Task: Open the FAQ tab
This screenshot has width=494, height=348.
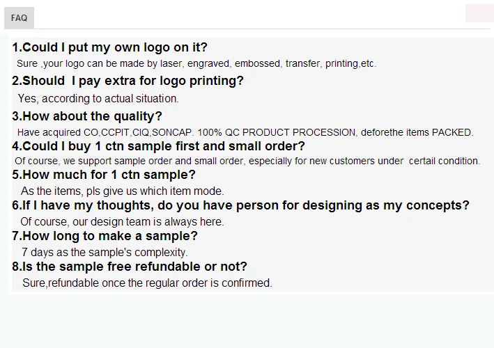Action: click(19, 17)
